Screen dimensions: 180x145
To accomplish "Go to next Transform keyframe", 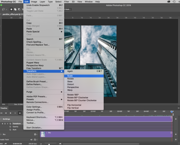I will coord(8,124).
